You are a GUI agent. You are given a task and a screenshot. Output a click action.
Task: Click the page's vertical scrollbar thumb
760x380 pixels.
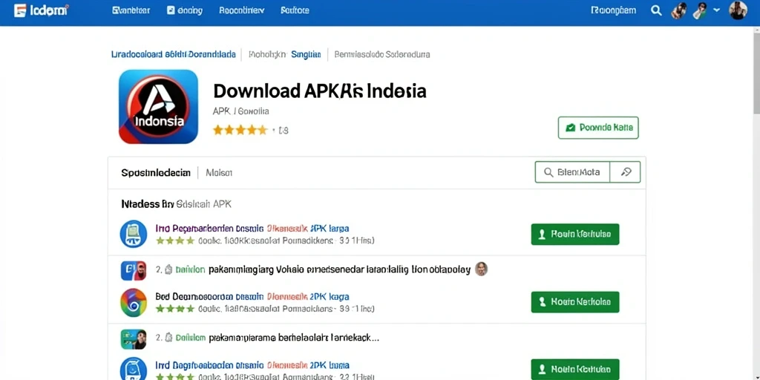[x=756, y=72]
